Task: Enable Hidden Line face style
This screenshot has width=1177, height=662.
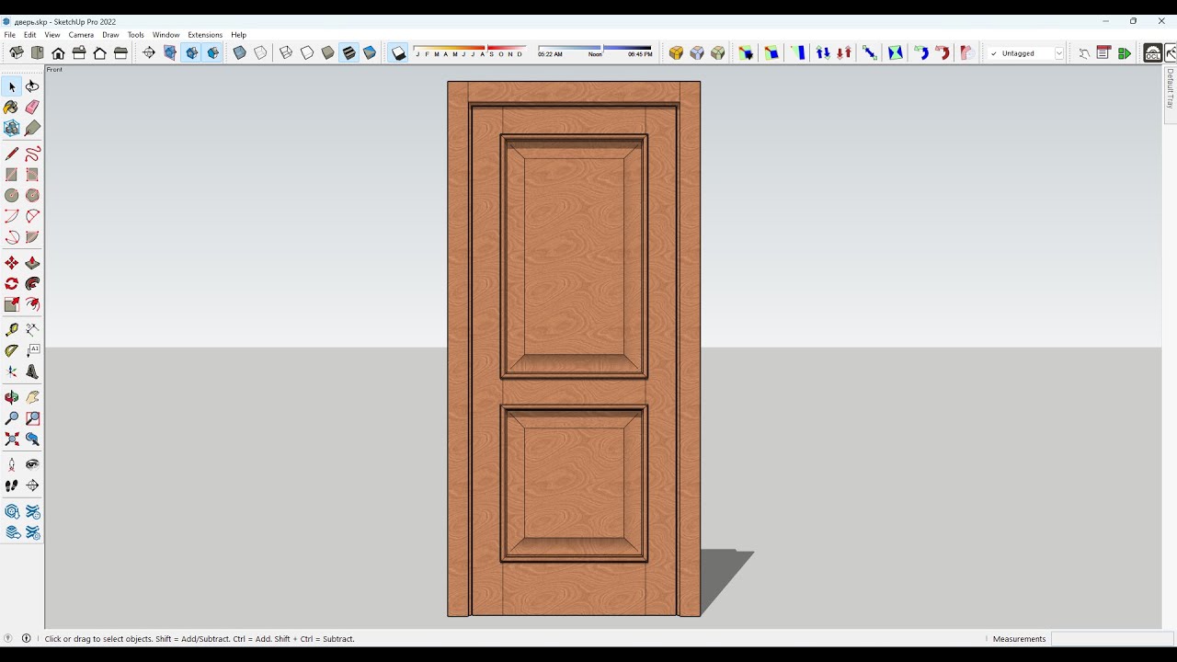Action: pyautogui.click(x=307, y=53)
